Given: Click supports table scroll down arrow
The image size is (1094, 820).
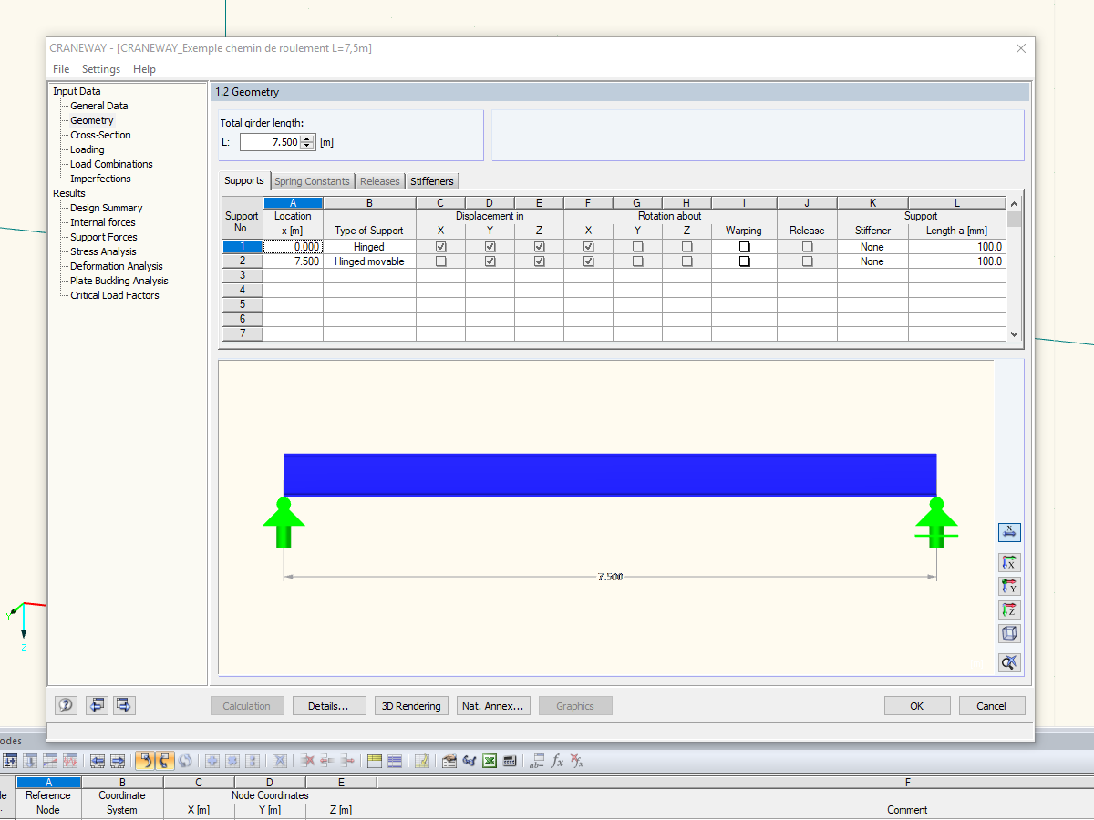Looking at the screenshot, I should coord(1015,334).
